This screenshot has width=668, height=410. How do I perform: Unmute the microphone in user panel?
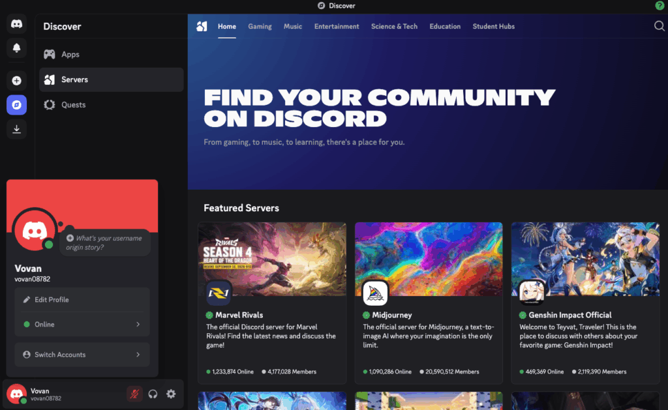[x=134, y=394]
